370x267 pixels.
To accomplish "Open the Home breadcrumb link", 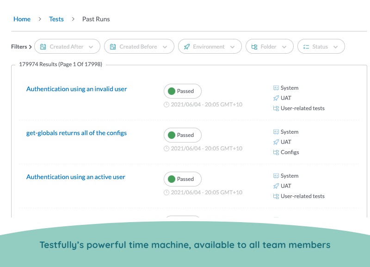I will pos(22,19).
